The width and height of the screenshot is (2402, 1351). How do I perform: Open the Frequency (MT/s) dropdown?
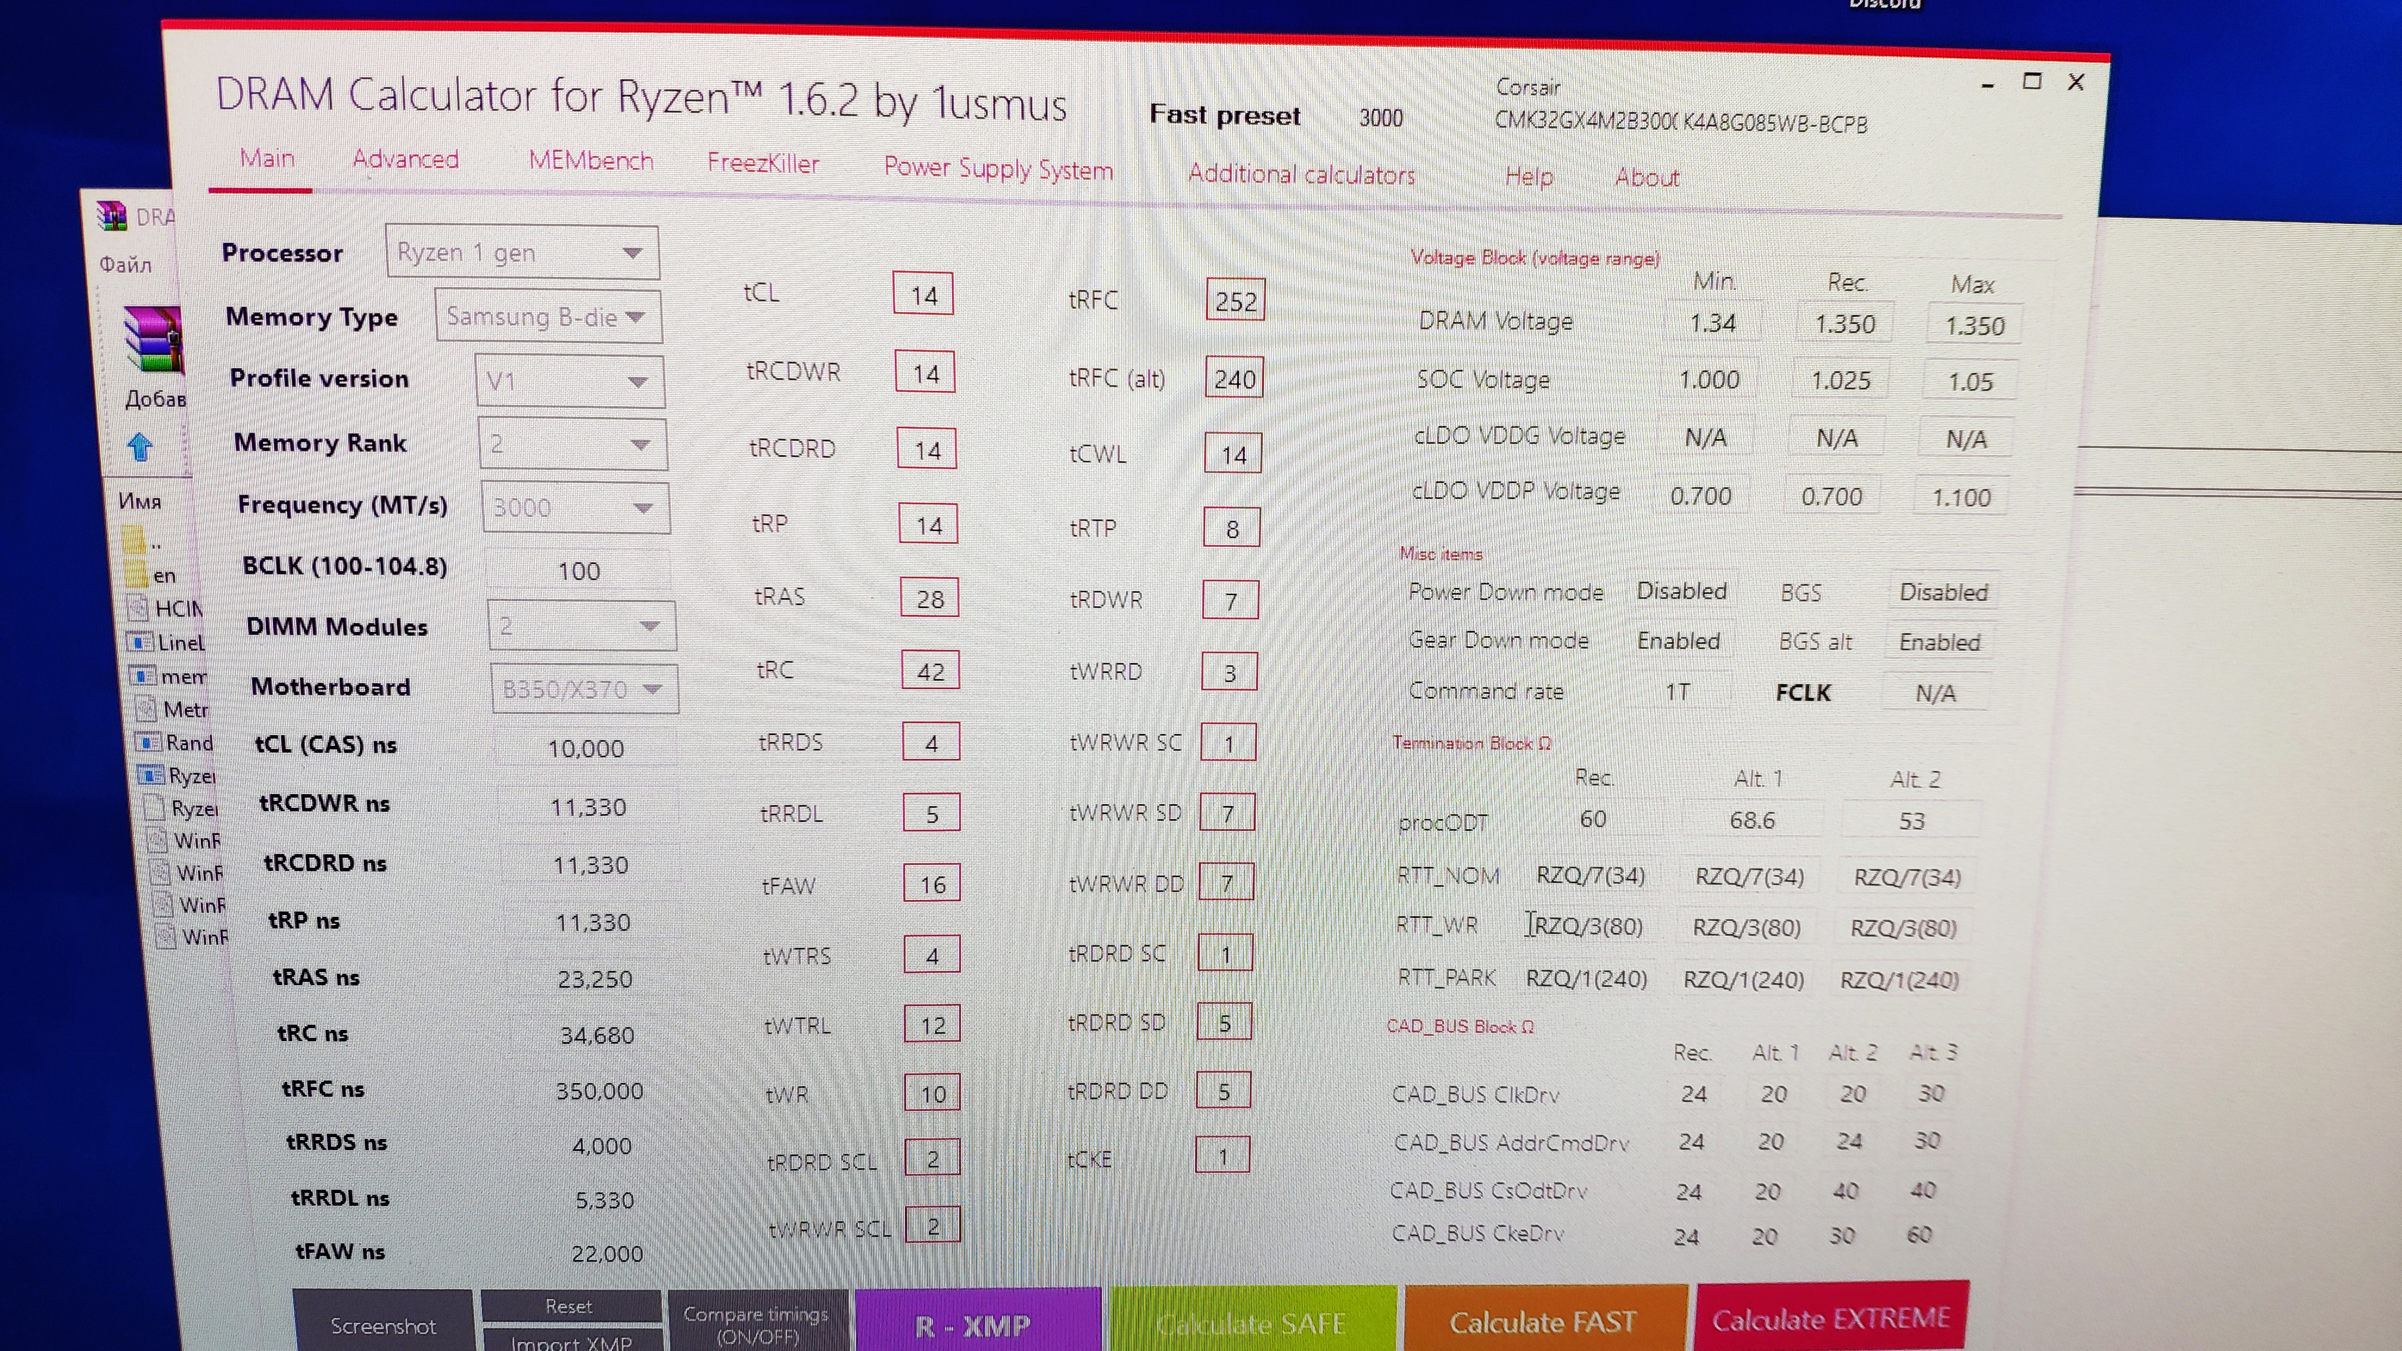[x=575, y=507]
